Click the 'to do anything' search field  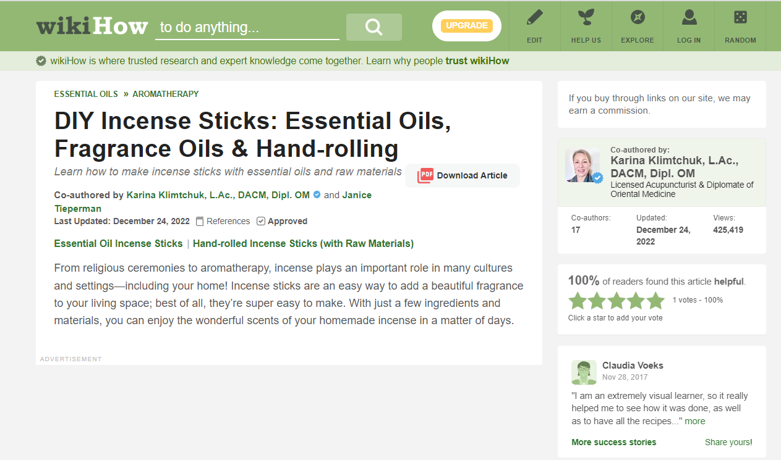click(247, 28)
